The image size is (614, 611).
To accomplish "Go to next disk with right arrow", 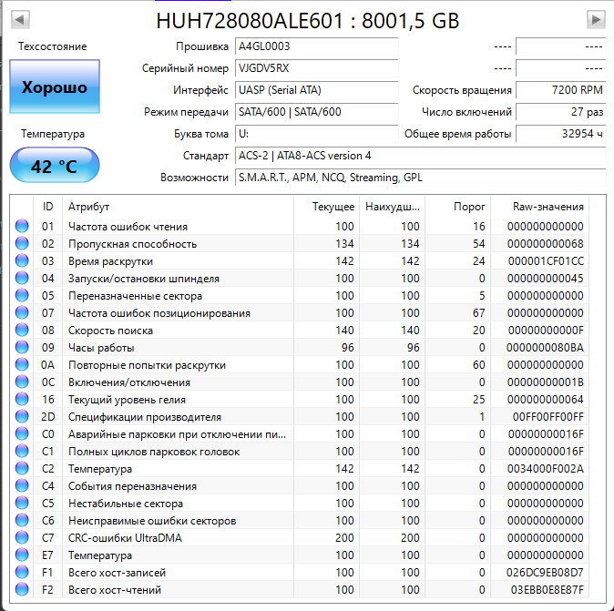I will coord(596,19).
